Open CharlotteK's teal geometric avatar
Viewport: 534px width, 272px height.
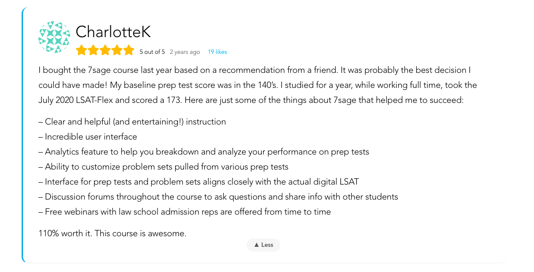tap(54, 38)
